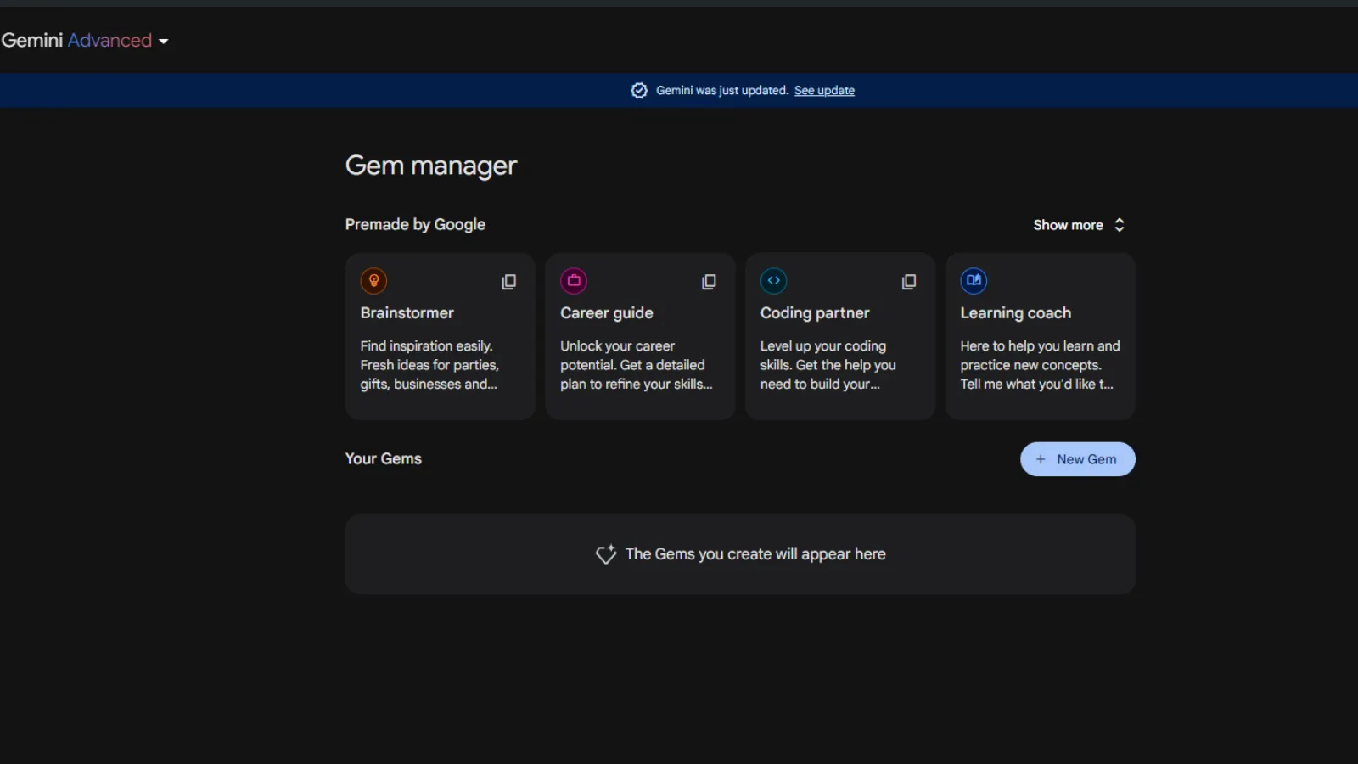Click the Career guide briefcase icon
The width and height of the screenshot is (1358, 764).
[x=574, y=281]
